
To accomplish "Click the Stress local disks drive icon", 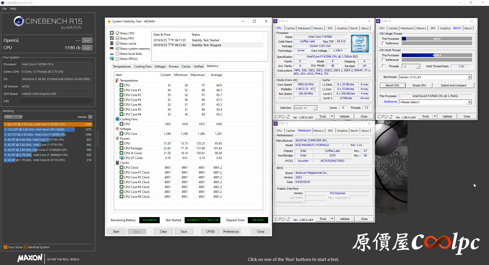I will tap(112, 54).
